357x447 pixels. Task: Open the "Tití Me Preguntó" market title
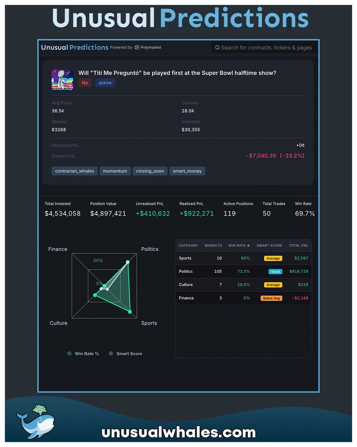[x=177, y=73]
